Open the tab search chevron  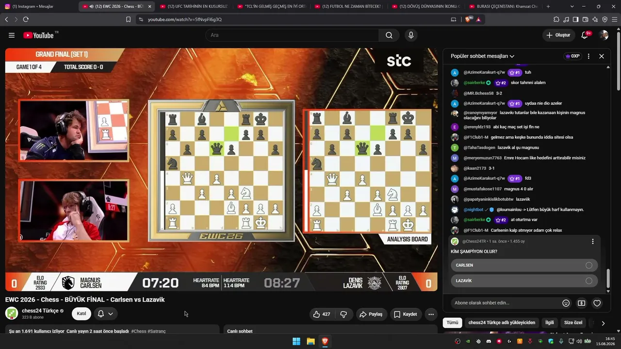pyautogui.click(x=572, y=6)
